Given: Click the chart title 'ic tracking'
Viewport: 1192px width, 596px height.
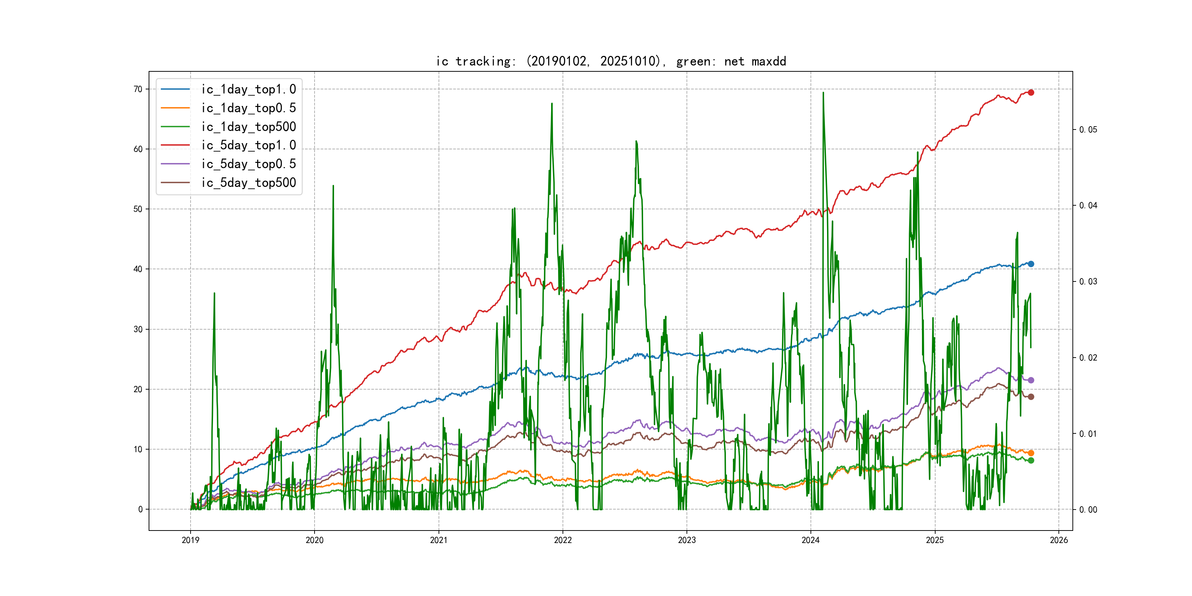Looking at the screenshot, I should click(611, 61).
